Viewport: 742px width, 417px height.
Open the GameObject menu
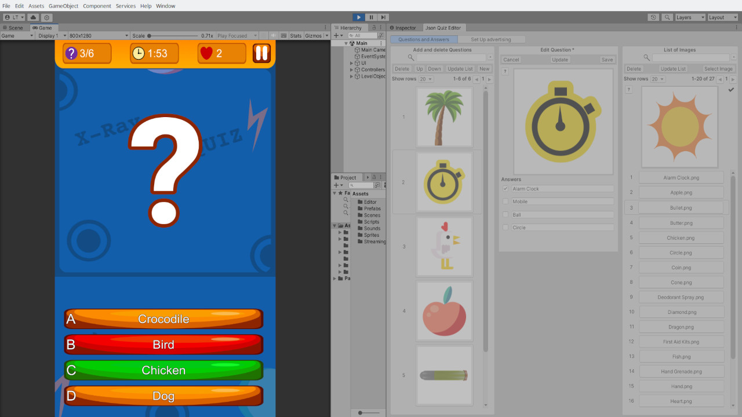click(x=63, y=6)
